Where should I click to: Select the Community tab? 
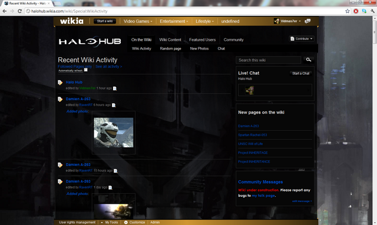(233, 39)
